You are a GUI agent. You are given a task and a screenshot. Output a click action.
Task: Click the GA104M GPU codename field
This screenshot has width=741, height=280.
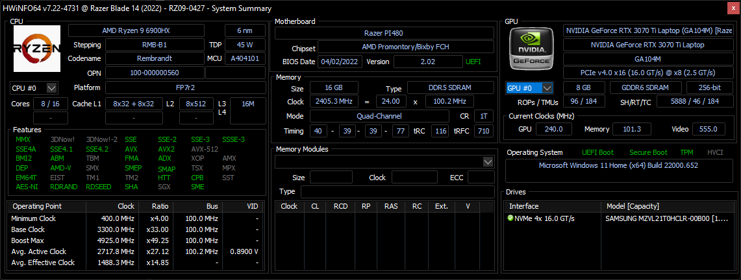647,60
